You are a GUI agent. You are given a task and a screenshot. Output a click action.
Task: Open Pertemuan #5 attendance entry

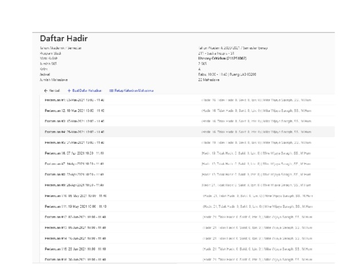click(x=74, y=142)
